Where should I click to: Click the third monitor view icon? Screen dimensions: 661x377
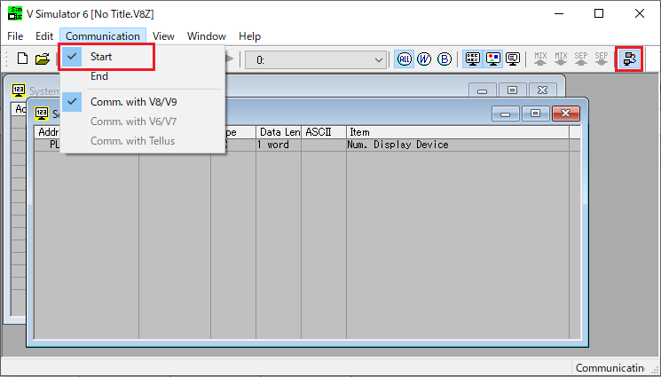[513, 59]
